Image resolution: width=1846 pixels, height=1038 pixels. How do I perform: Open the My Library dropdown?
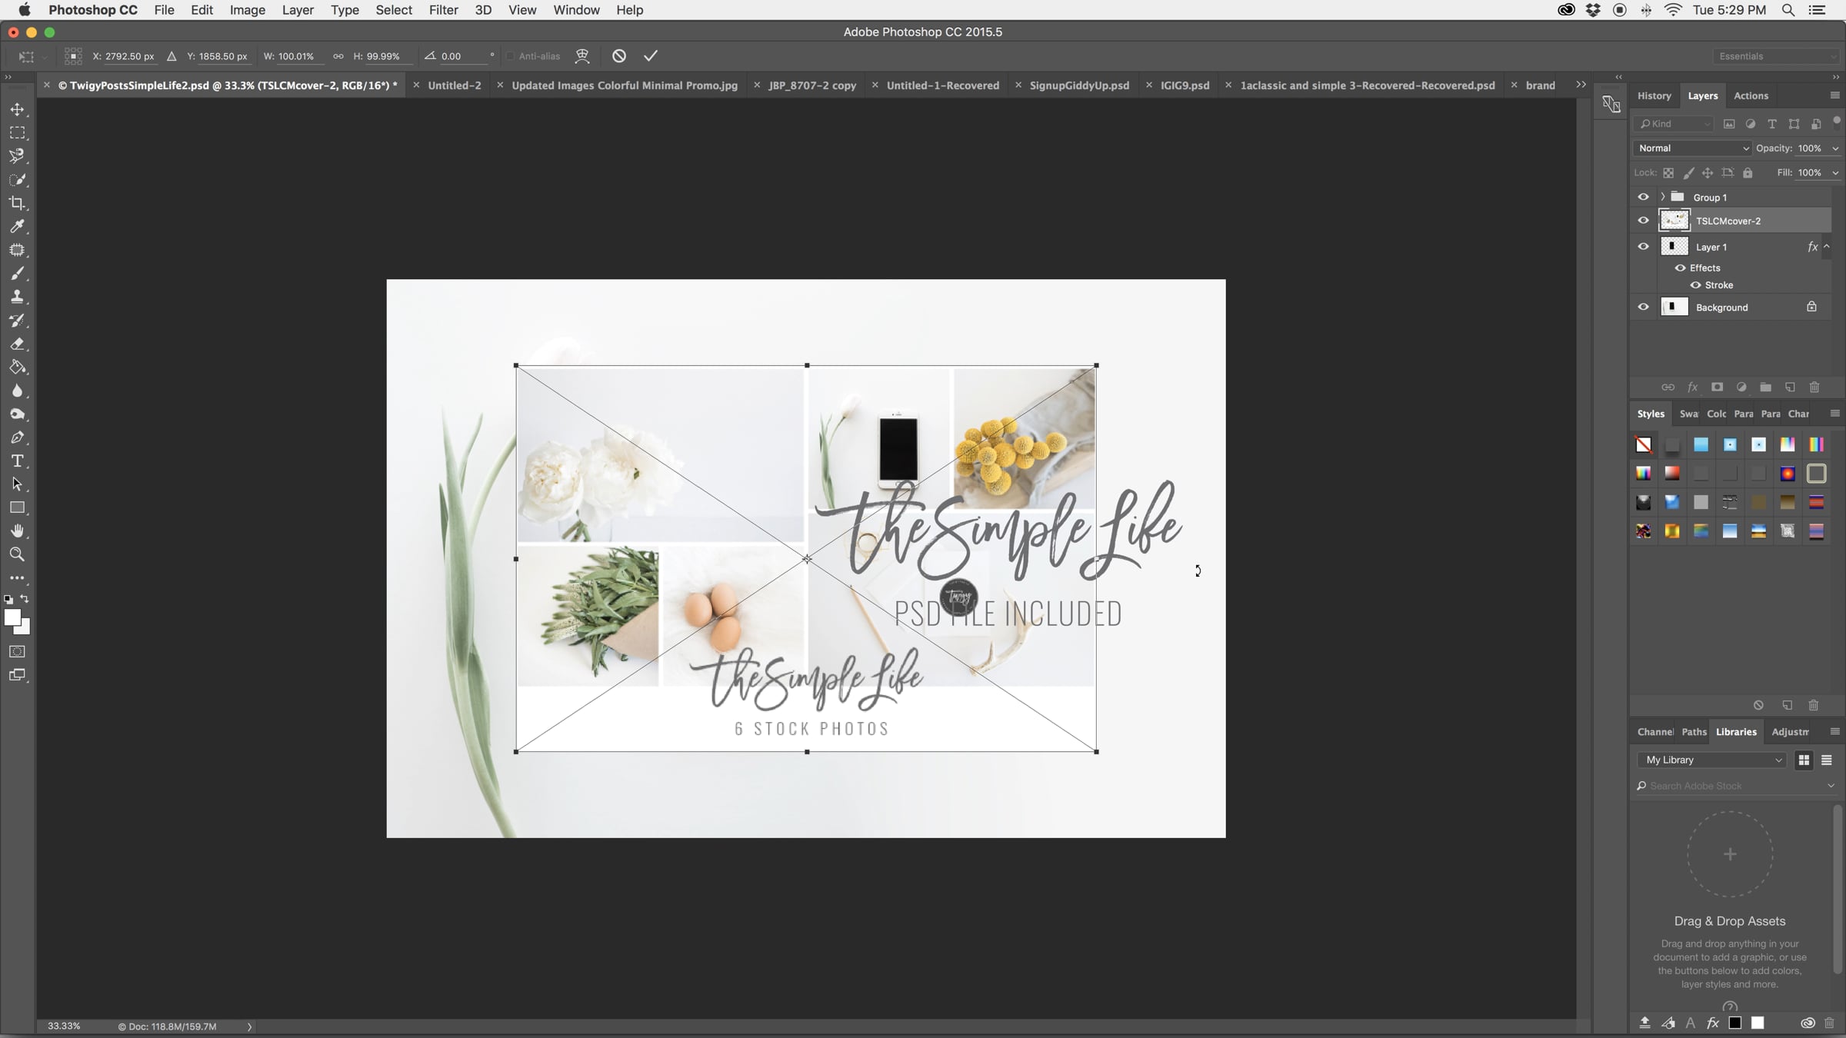coord(1712,760)
